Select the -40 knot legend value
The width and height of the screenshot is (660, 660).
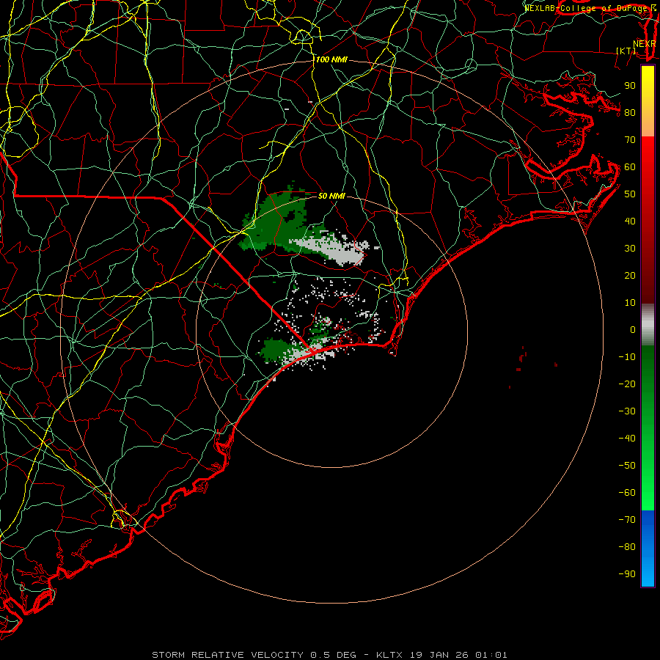pyautogui.click(x=627, y=439)
